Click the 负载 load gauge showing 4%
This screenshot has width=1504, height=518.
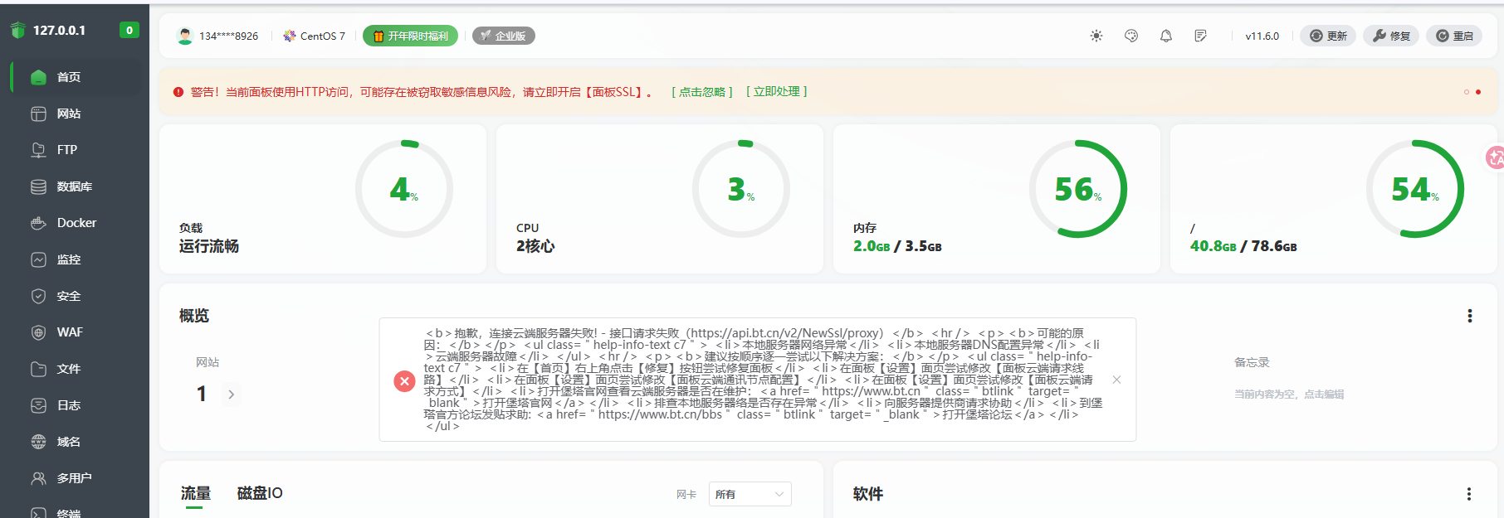(x=404, y=189)
